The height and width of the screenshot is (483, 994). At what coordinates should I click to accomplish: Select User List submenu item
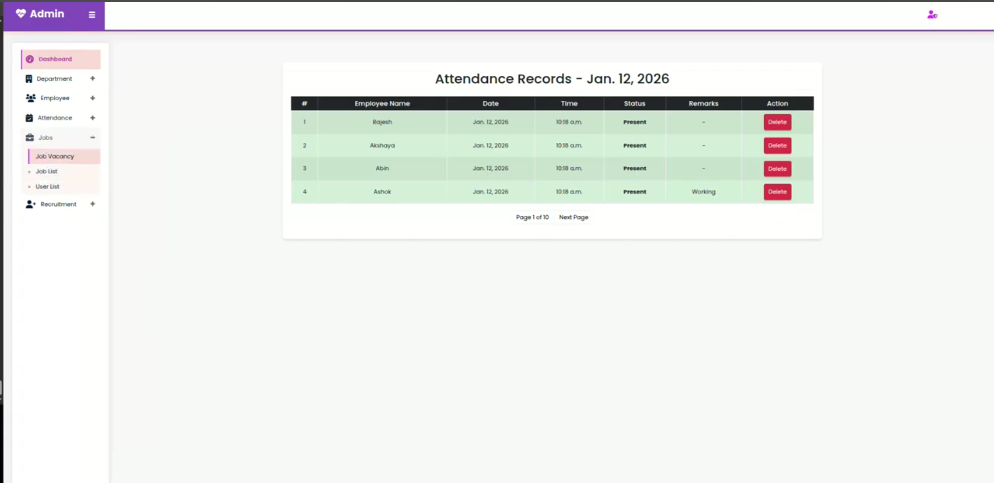pos(48,186)
